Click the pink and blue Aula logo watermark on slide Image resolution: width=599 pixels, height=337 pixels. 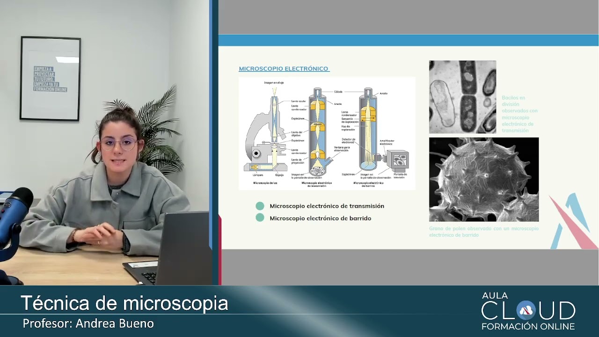[x=573, y=221]
